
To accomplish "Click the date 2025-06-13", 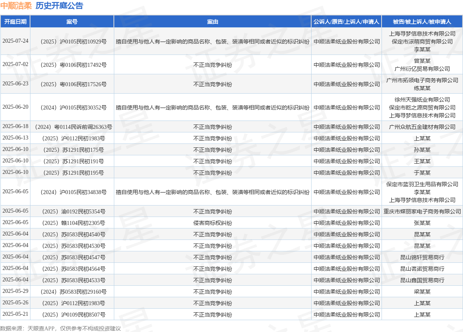I will (15, 138).
